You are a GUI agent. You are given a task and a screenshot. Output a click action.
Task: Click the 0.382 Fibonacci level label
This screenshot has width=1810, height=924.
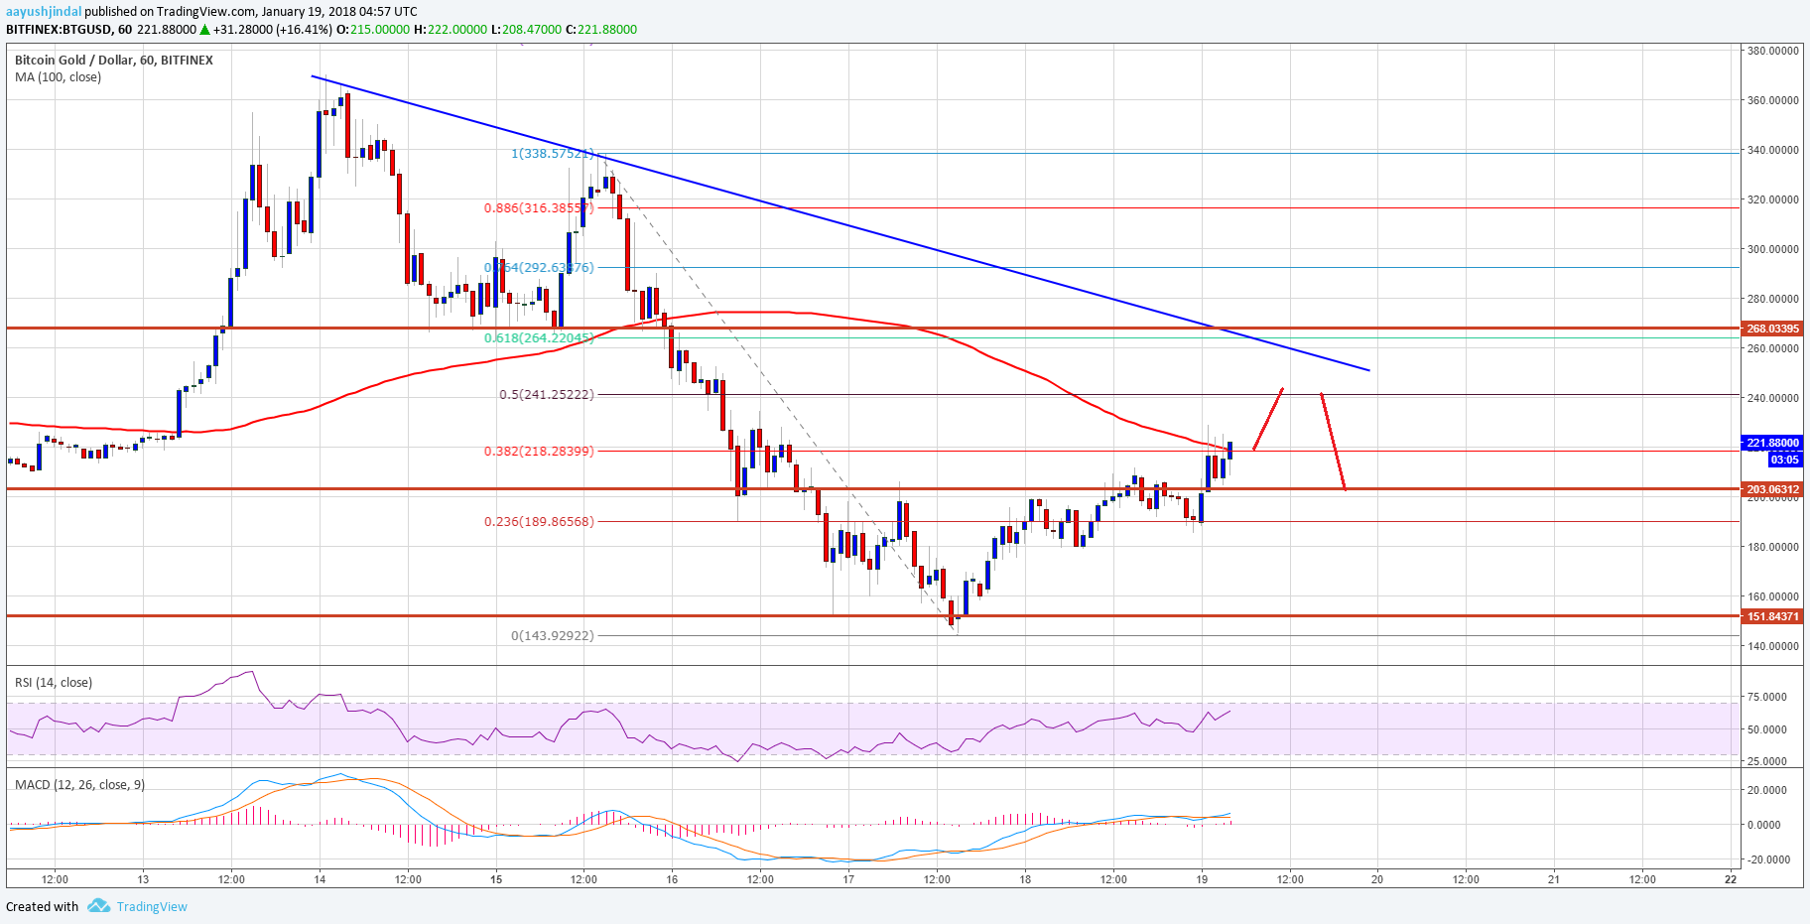pos(537,452)
